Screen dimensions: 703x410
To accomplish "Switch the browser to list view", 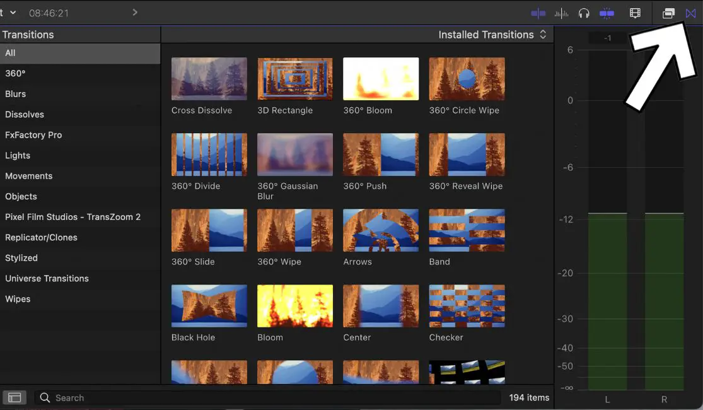I will (14, 397).
